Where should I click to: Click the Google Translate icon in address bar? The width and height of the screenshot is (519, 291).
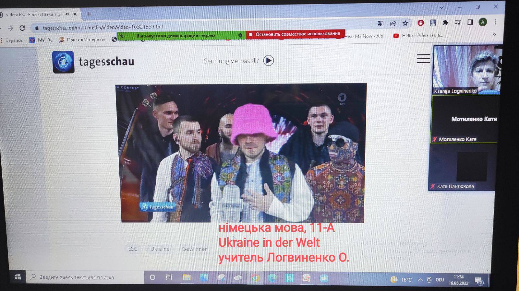pyautogui.click(x=380, y=23)
